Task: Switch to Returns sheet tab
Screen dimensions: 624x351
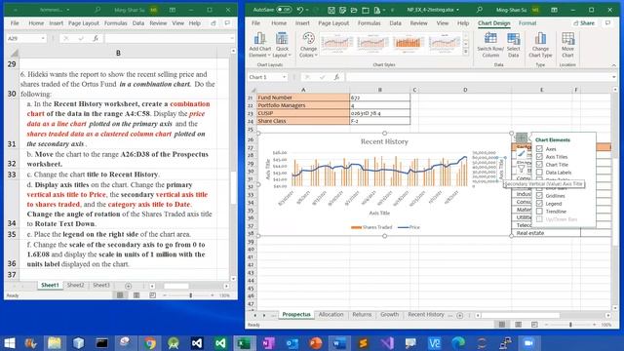Action: 362,314
